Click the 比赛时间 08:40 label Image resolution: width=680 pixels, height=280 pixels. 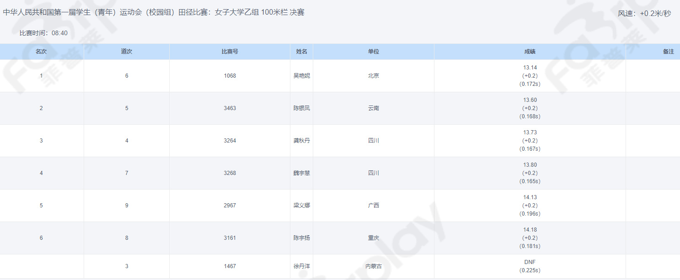pos(43,33)
